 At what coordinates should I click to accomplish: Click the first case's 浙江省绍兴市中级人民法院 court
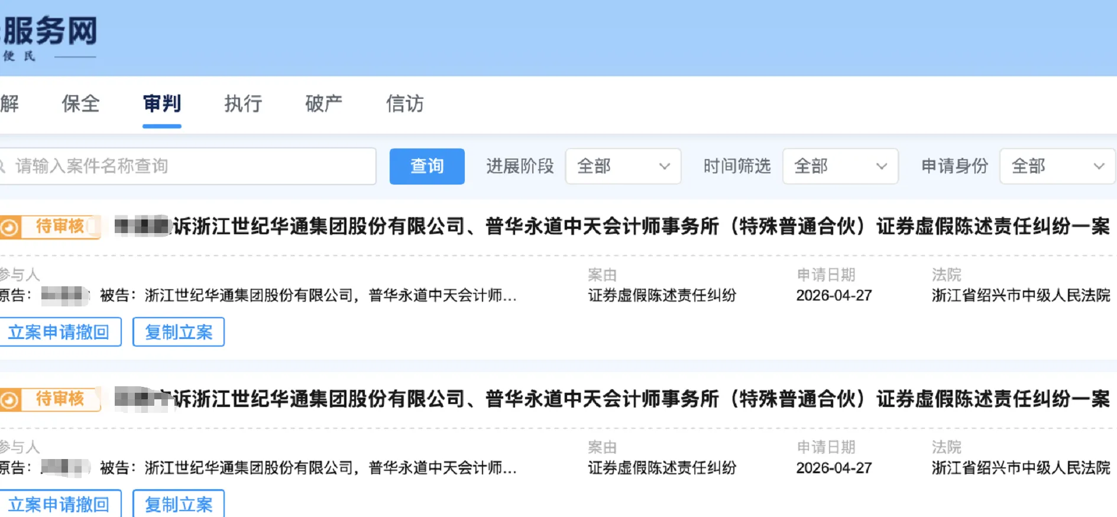click(1021, 295)
